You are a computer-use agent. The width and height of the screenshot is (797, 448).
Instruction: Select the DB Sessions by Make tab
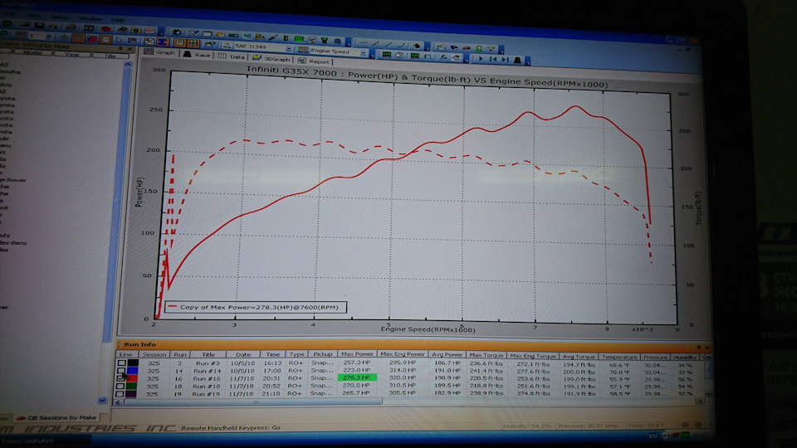56,417
